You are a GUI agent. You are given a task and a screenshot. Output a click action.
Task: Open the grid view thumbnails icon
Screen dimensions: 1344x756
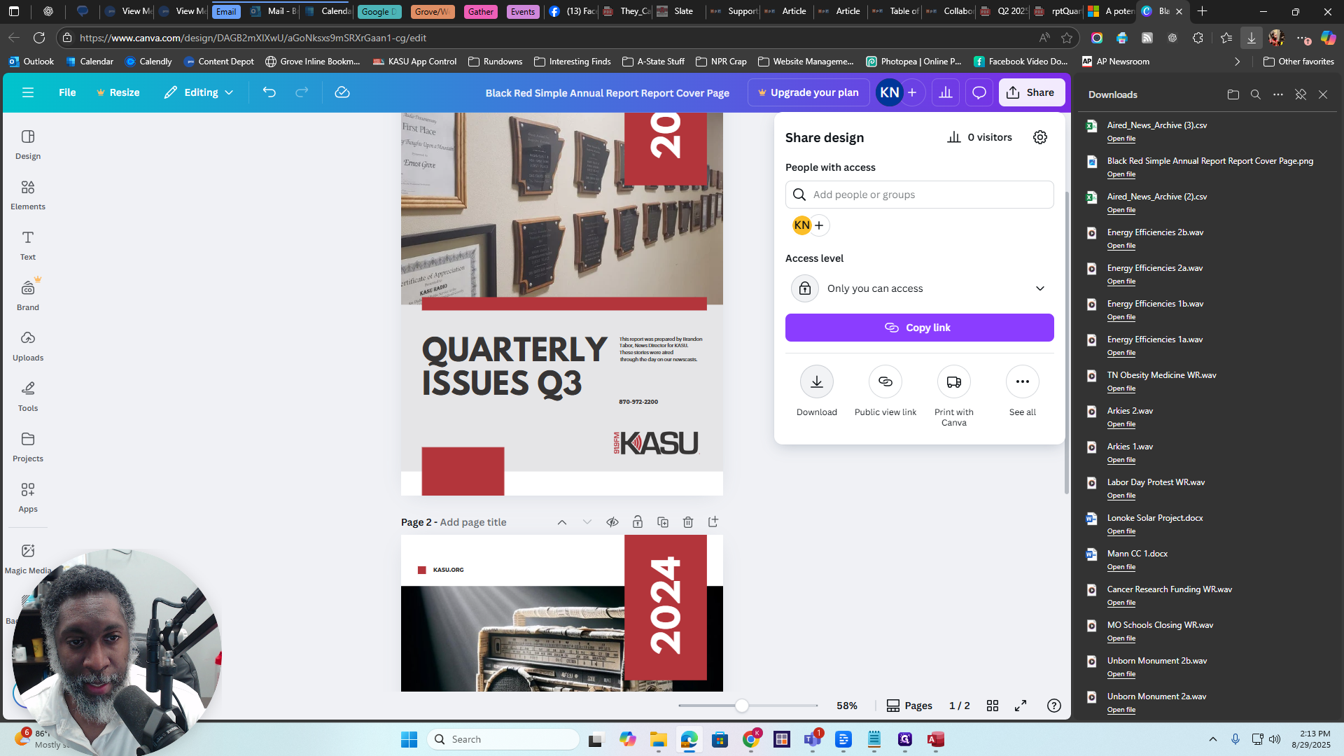[992, 706]
